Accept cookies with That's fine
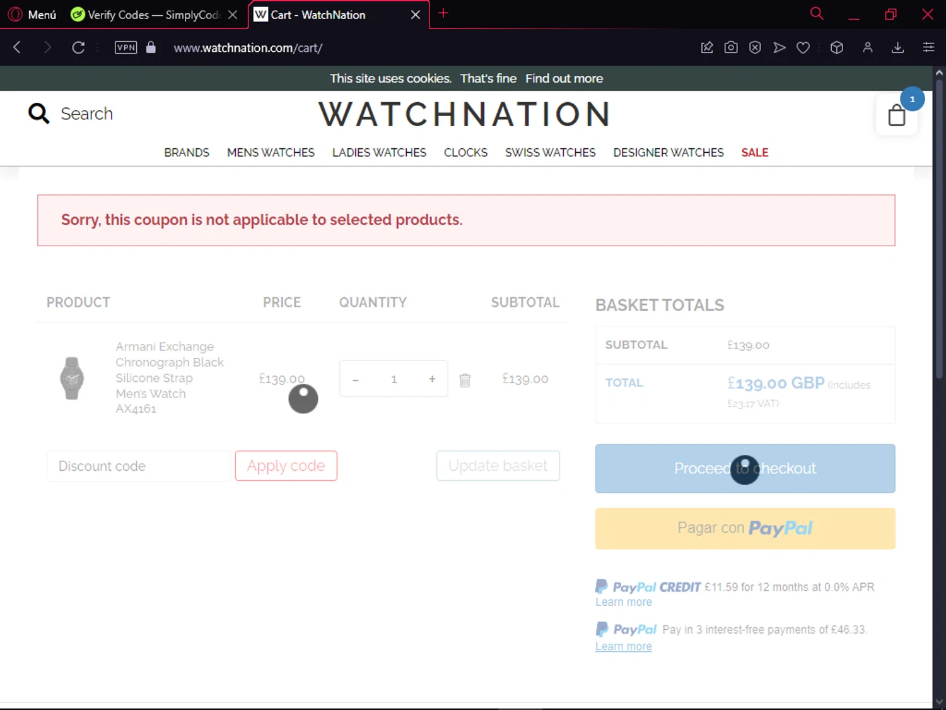This screenshot has height=710, width=946. tap(488, 78)
